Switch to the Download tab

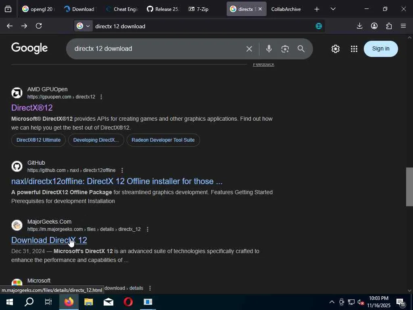79,9
